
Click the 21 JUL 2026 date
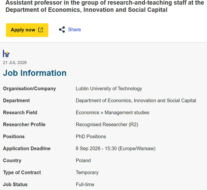point(15,63)
